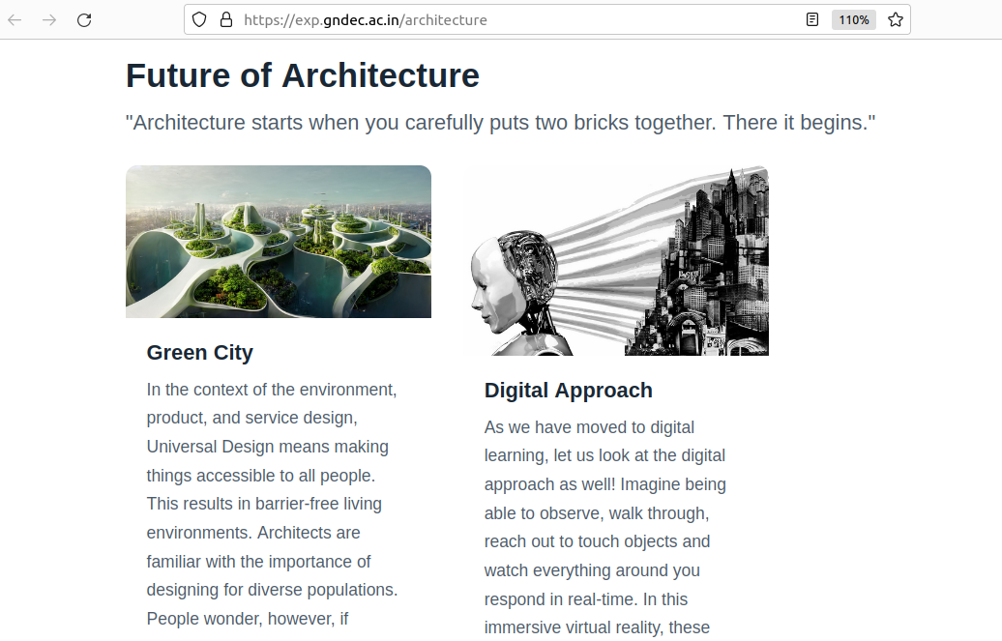Screen dimensions: 1002x641
Task: Open the tracking protection shield panel
Action: coord(199,19)
